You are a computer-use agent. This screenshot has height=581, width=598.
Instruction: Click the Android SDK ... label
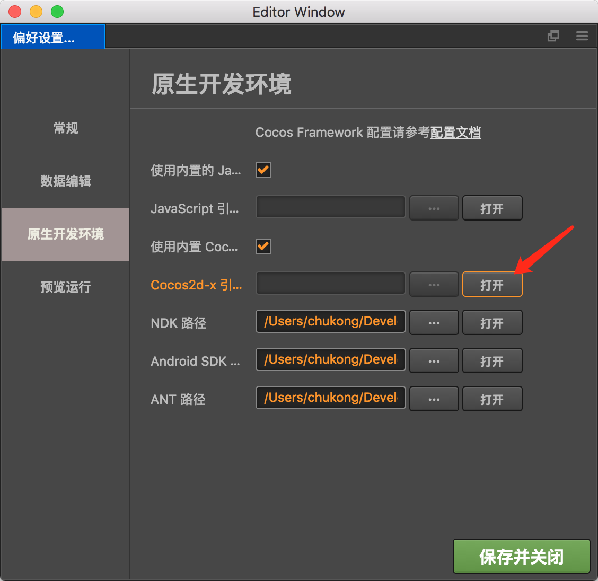(x=195, y=361)
